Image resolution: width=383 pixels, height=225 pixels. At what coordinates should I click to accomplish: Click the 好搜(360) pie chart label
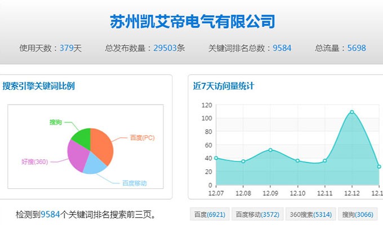(x=35, y=161)
